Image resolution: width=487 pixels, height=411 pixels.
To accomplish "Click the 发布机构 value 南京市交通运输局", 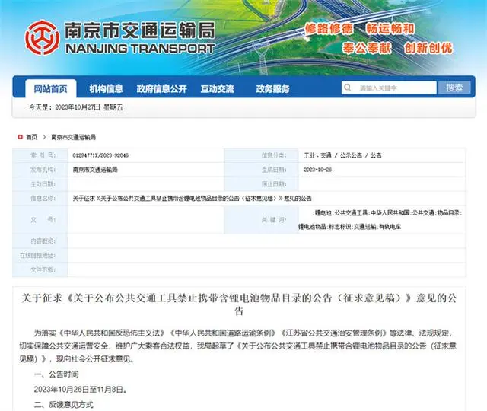I will [x=95, y=169].
